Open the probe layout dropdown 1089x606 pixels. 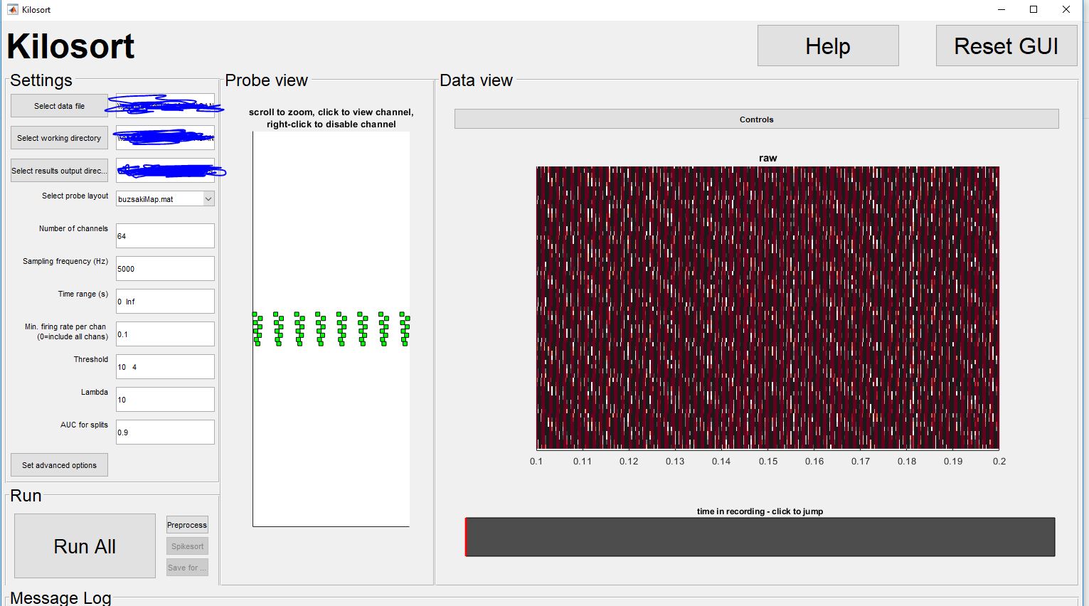pyautogui.click(x=207, y=198)
